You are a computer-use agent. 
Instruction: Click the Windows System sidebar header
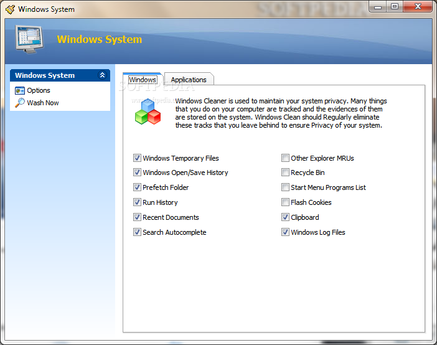pos(60,75)
